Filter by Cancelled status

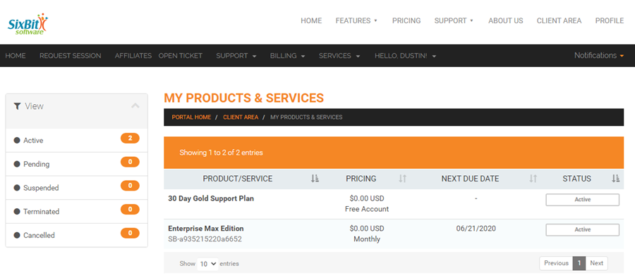[x=76, y=235]
